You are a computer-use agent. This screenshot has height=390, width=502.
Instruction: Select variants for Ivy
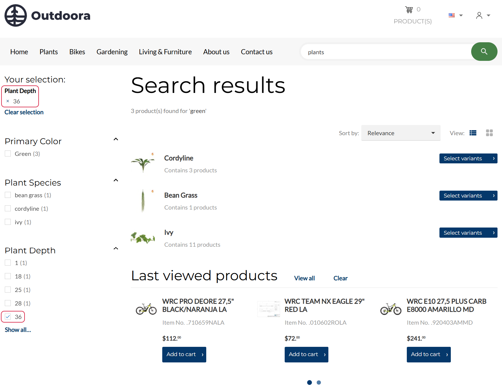(468, 233)
